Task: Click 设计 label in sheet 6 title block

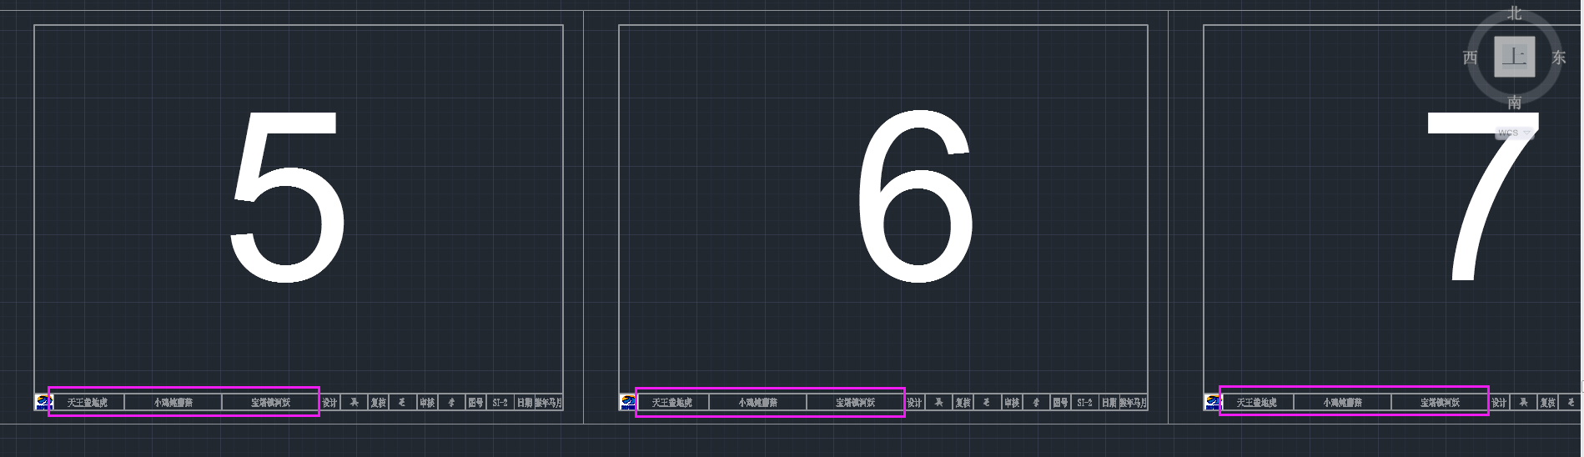Action: click(x=914, y=402)
